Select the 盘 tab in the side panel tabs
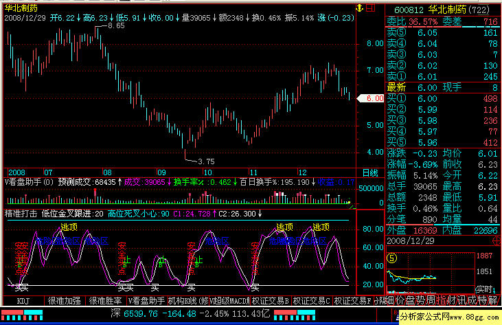 411,300
